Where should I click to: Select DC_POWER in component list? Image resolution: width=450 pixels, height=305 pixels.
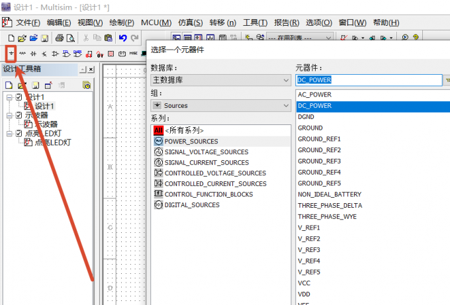[x=373, y=106]
